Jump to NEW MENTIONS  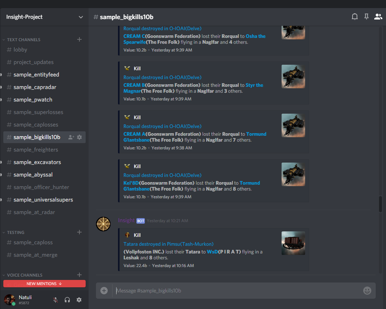point(44,284)
